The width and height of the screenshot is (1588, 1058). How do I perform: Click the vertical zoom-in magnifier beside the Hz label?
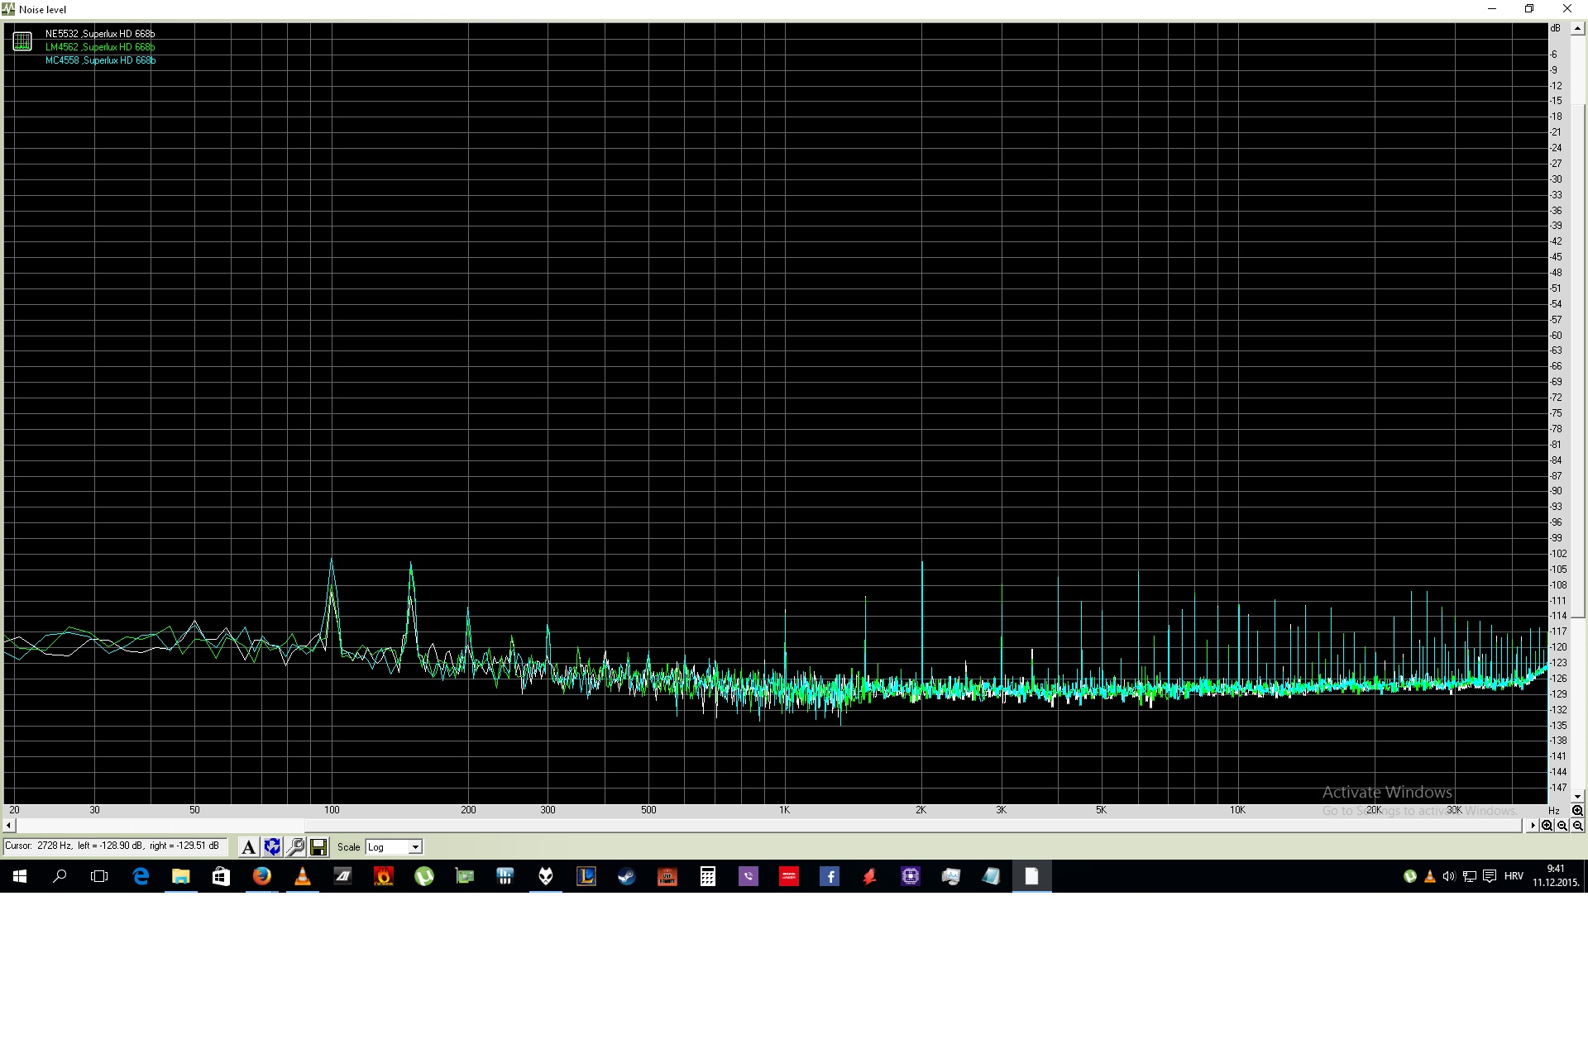coord(1577,811)
